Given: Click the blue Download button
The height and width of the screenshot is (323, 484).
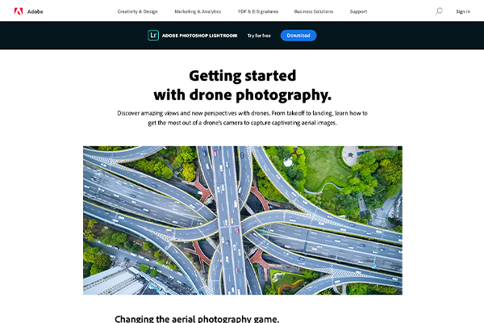Looking at the screenshot, I should click(298, 36).
